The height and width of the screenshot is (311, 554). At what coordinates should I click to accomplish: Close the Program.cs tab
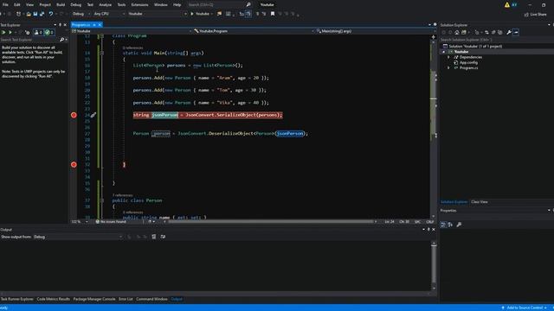pos(100,25)
